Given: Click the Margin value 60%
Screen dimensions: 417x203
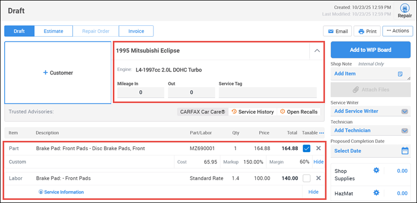Looking at the screenshot, I should coord(305,162).
